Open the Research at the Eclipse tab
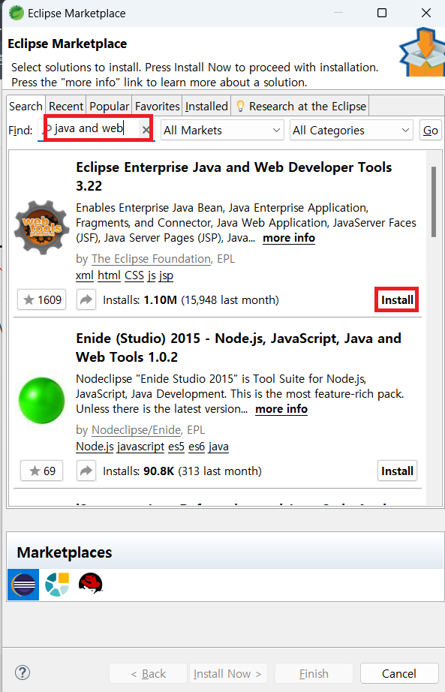 [x=301, y=107]
